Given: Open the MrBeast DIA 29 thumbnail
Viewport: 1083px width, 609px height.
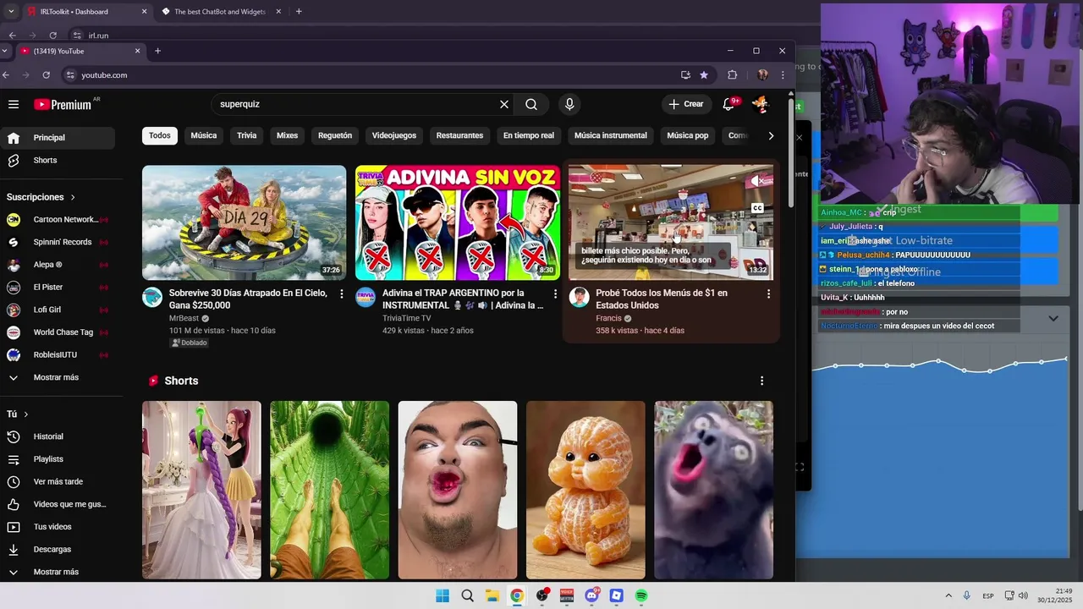Looking at the screenshot, I should pos(244,222).
